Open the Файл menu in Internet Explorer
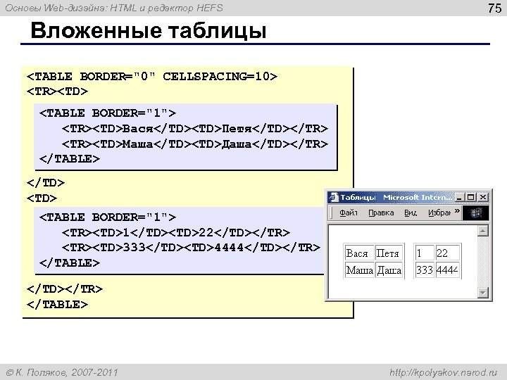Screen dimensions: 507x380 349,213
